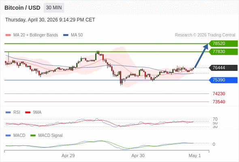
Task: Click the RSI 70 level label
Action: tap(215, 119)
